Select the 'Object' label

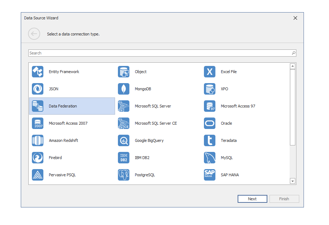click(140, 72)
